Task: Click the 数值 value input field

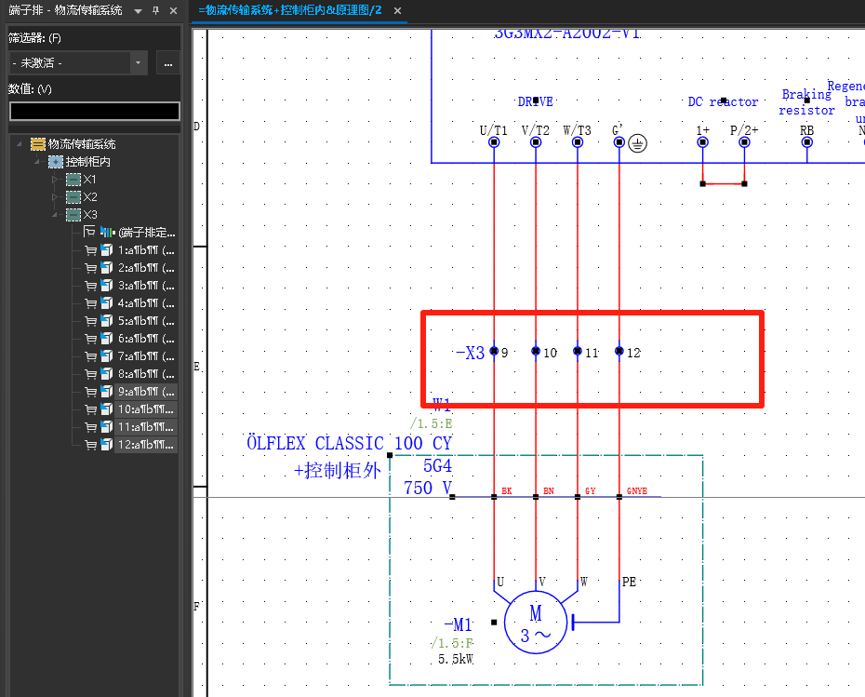Action: click(94, 111)
